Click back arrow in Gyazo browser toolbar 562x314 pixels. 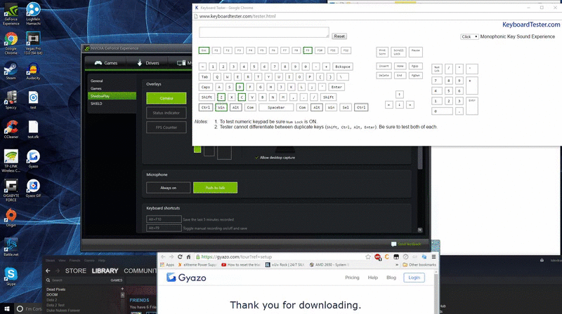pos(163,257)
